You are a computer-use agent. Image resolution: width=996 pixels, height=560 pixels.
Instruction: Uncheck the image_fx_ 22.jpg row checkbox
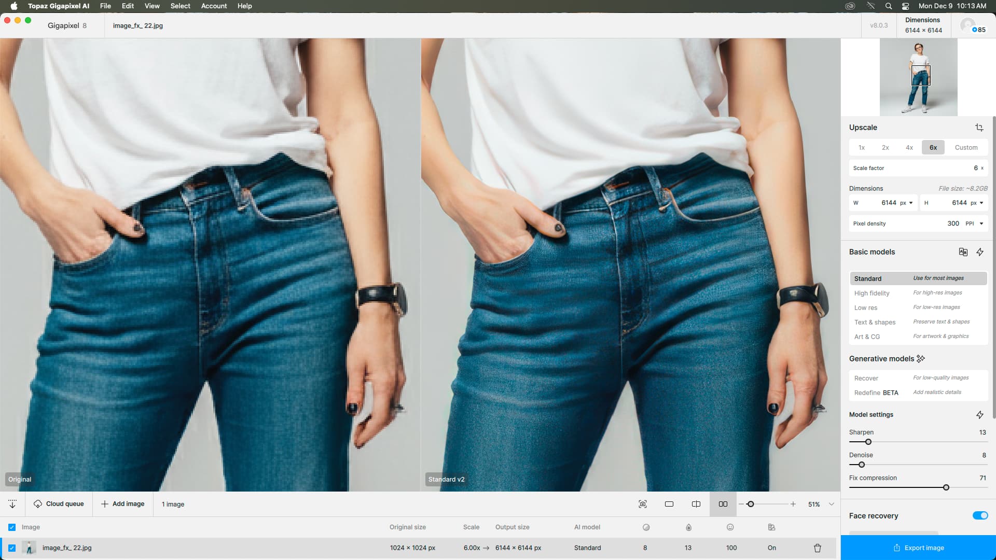click(x=12, y=548)
